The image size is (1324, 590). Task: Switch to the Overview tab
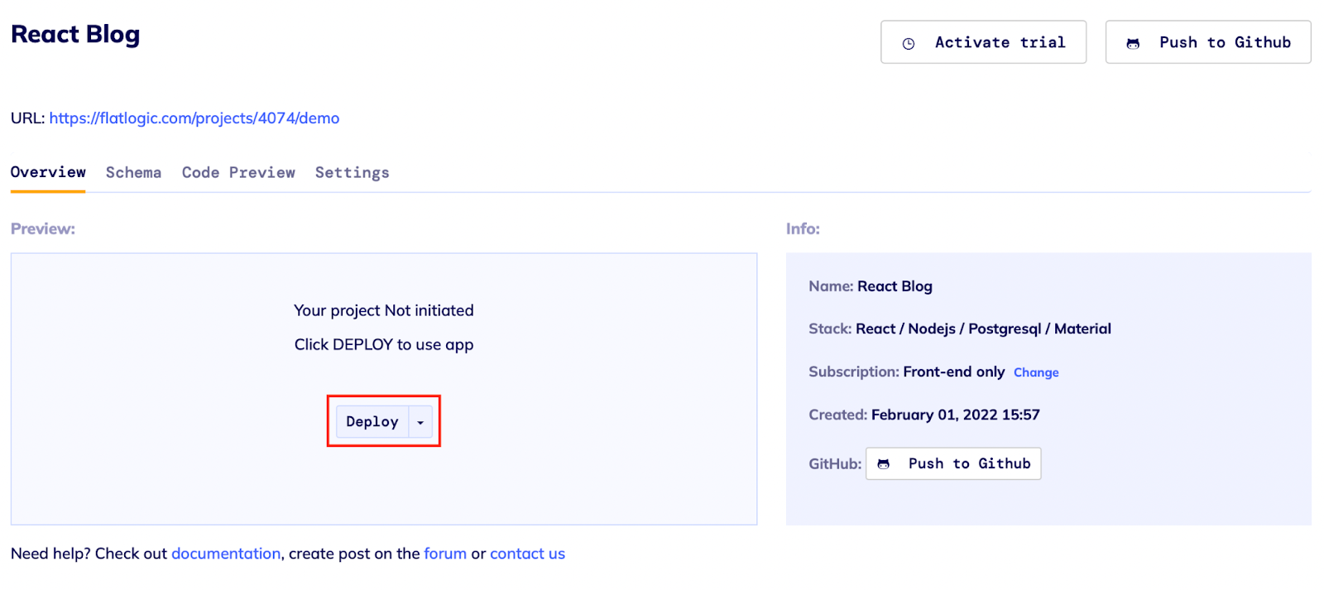[48, 172]
